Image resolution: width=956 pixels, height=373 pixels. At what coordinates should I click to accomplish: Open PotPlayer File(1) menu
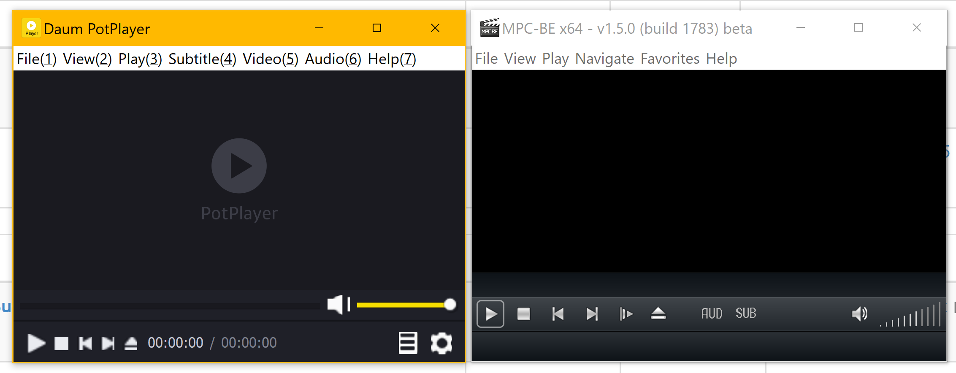pyautogui.click(x=37, y=59)
